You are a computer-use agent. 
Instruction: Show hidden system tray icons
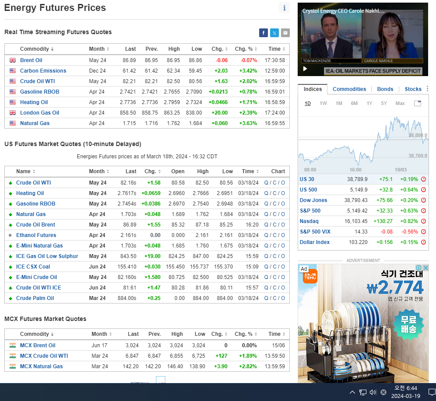(352, 392)
